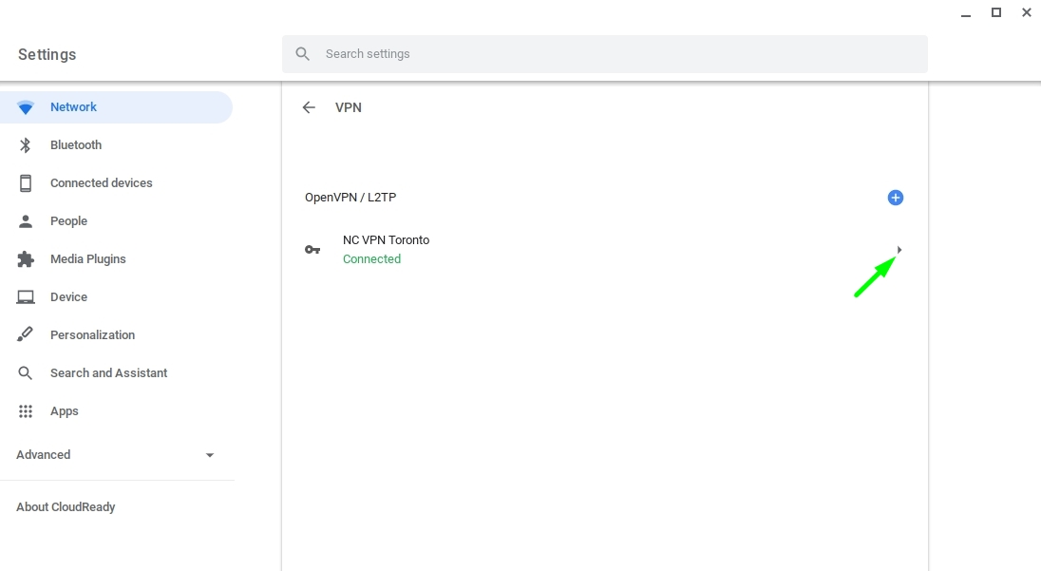The image size is (1041, 571).
Task: Close the Settings window
Action: 1027,12
